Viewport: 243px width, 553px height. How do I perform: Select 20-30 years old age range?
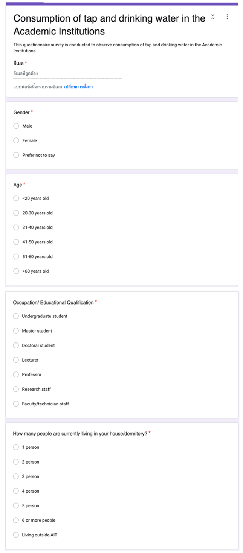(16, 213)
